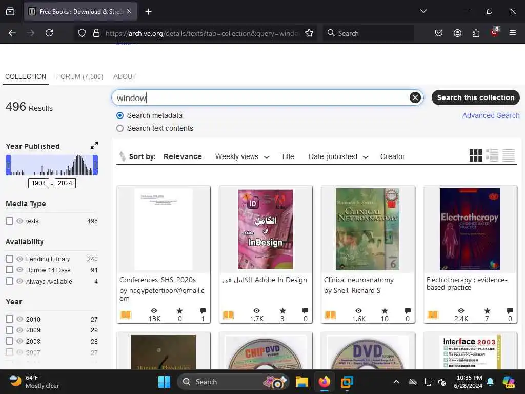Reload the current page
525x394 pixels.
(49, 33)
